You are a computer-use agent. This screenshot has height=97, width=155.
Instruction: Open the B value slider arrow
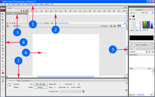click(x=140, y=28)
